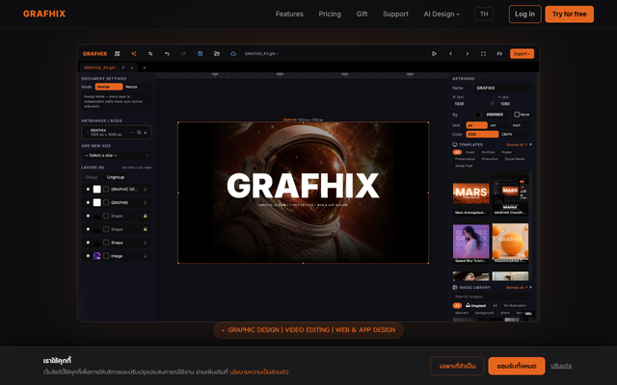Screen dimensions: 617x385
Task: Click the Try for free button
Action: pyautogui.click(x=569, y=14)
